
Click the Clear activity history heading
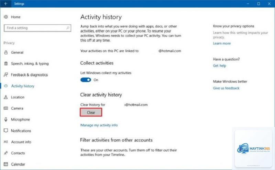click(101, 95)
